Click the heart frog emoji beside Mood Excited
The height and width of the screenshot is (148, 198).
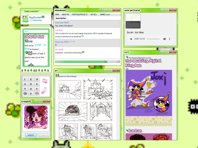(x=43, y=17)
